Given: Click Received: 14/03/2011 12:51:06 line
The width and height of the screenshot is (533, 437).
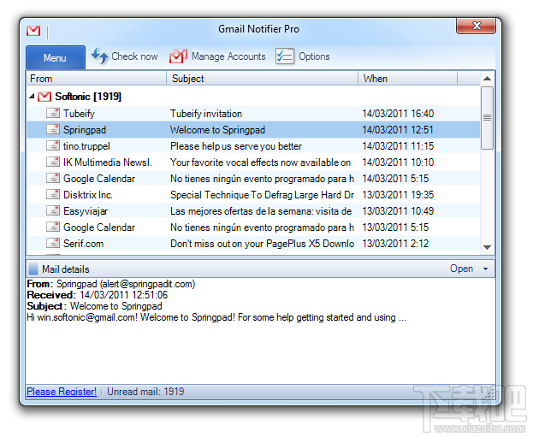Looking at the screenshot, I should tap(98, 295).
